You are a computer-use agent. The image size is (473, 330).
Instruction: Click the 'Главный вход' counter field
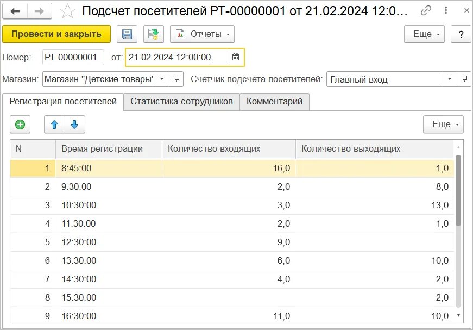(x=384, y=79)
